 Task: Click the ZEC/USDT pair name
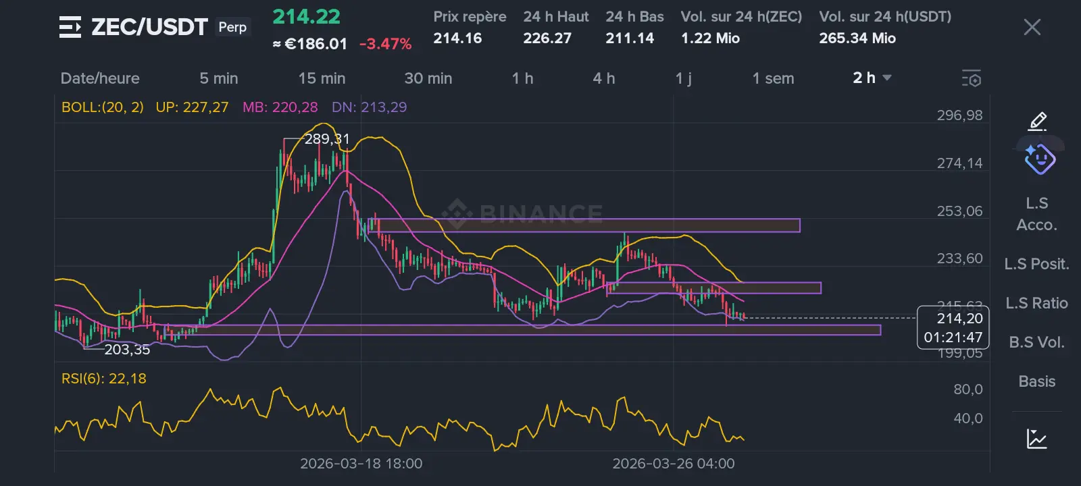[149, 27]
